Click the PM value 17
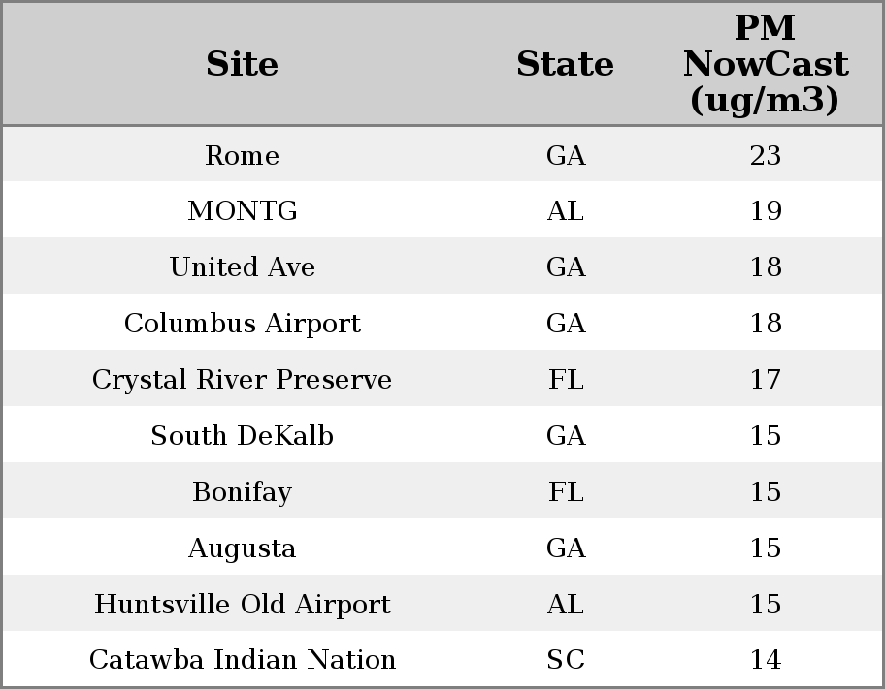This screenshot has height=689, width=885. [x=765, y=380]
